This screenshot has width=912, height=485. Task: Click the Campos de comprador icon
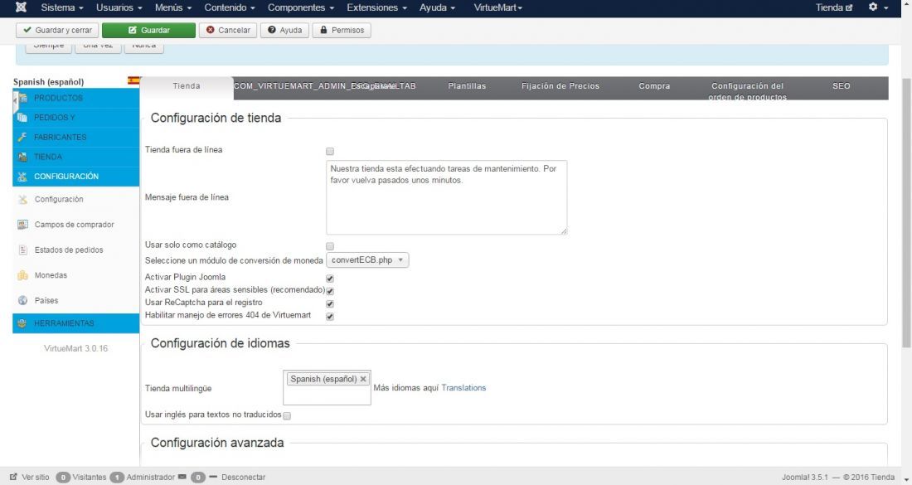pos(22,225)
